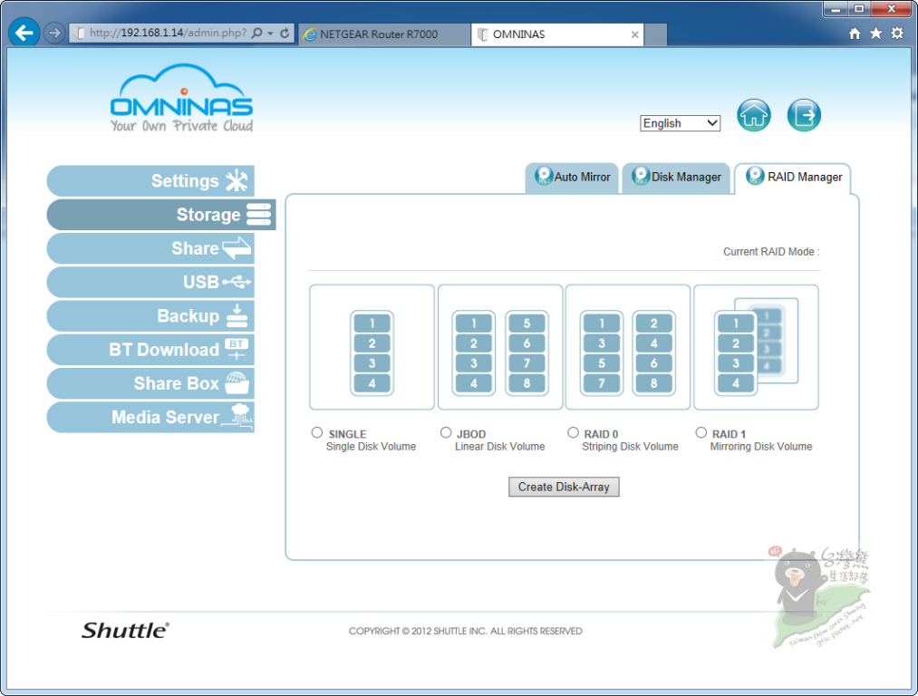Click the green home icon button
918x696 pixels.
tap(753, 115)
